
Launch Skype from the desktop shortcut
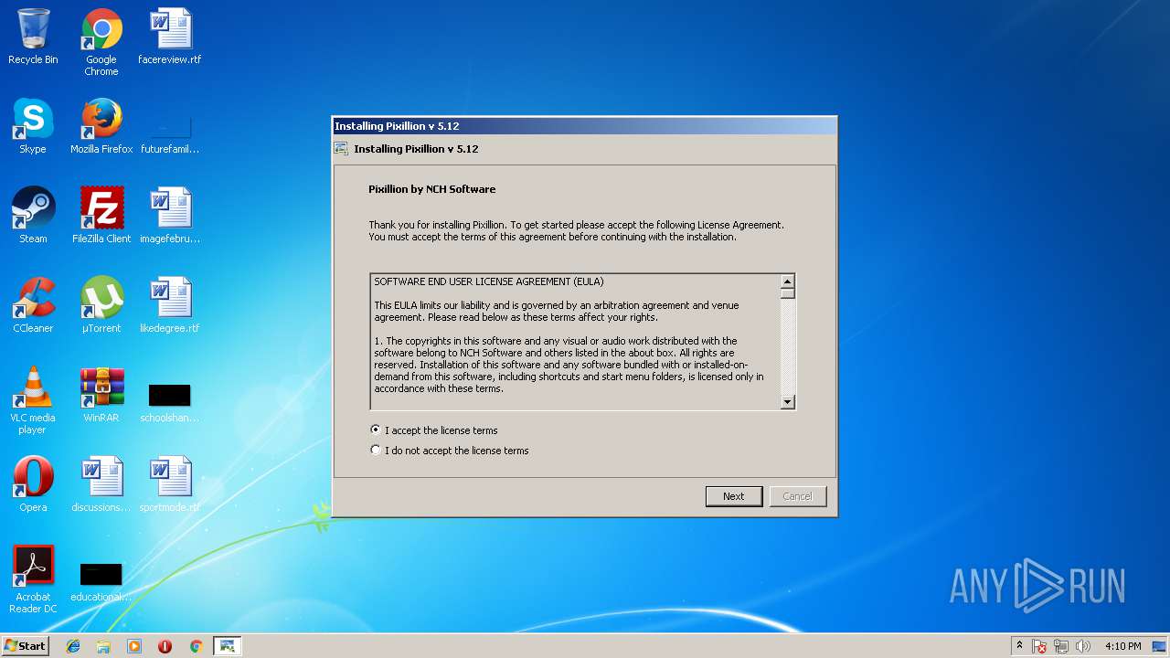coord(33,126)
